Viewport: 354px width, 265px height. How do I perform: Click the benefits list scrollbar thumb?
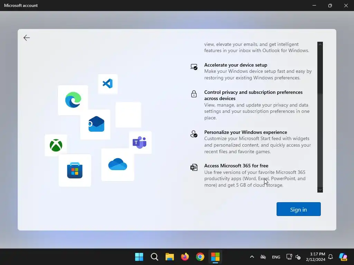point(320,140)
